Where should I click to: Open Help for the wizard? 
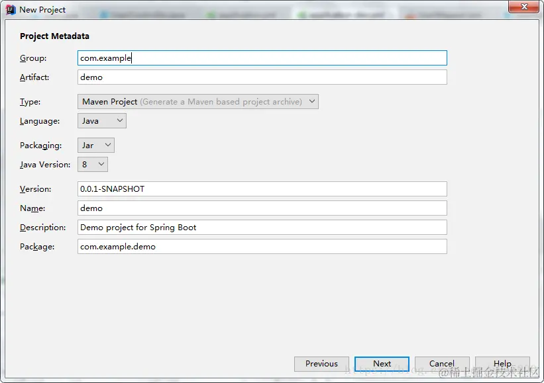[502, 364]
